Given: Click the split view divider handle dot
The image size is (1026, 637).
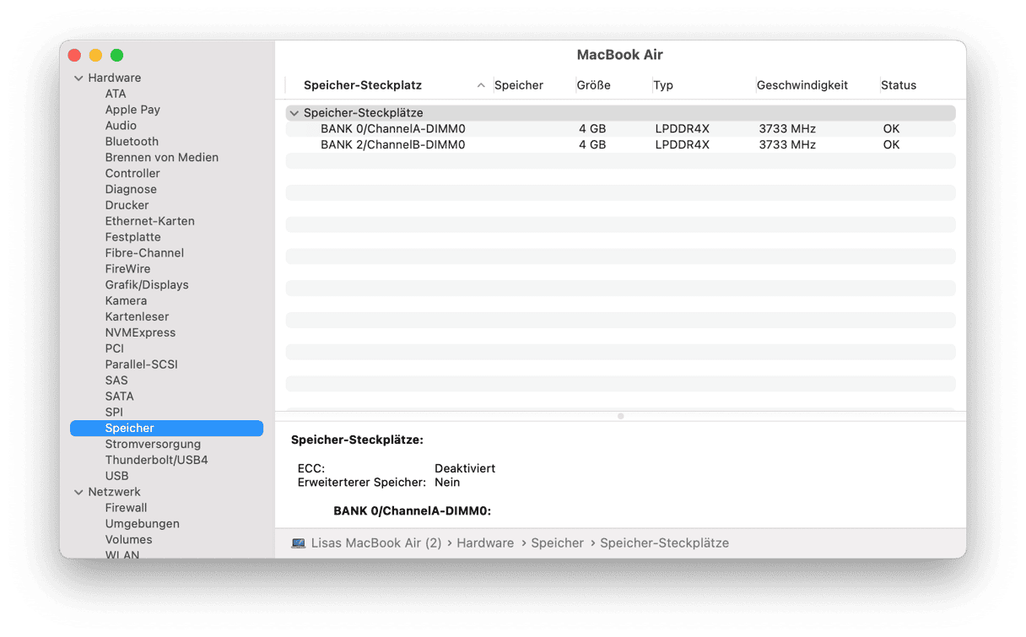Looking at the screenshot, I should pyautogui.click(x=621, y=416).
